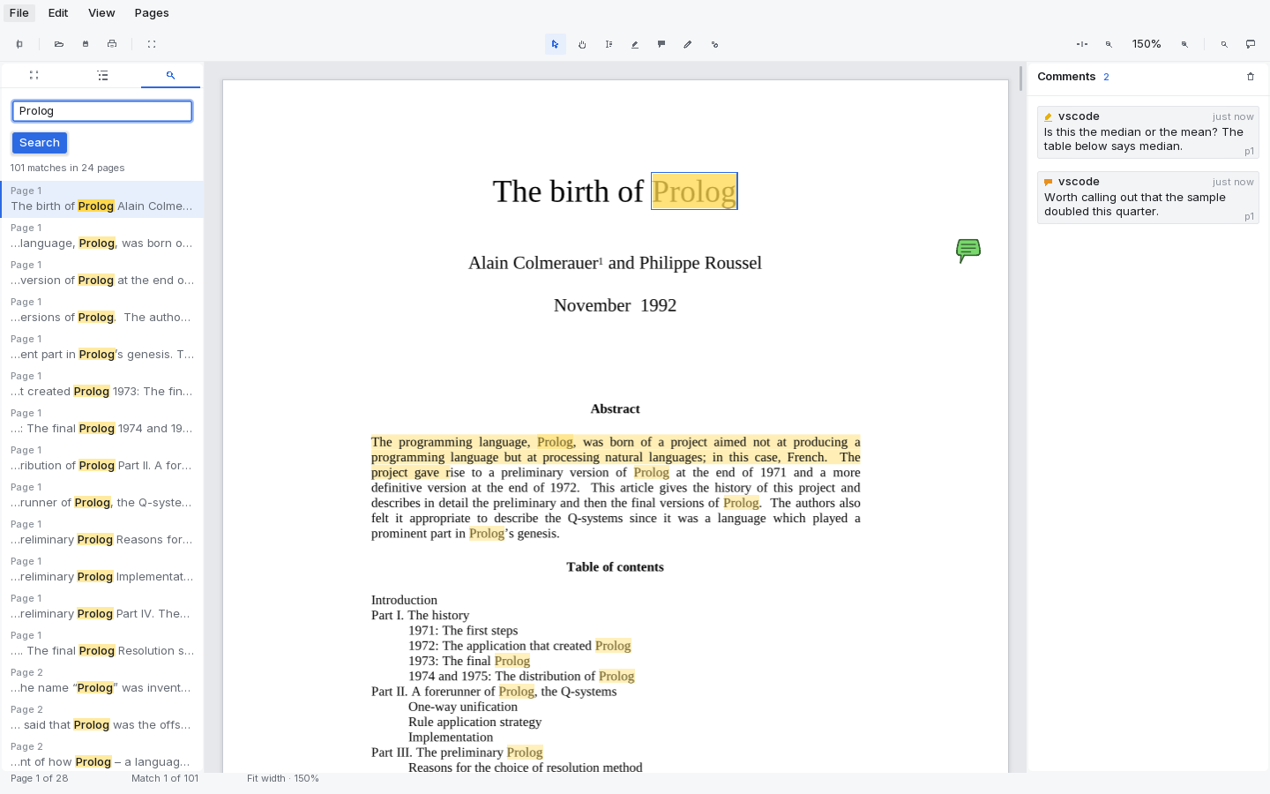Select result '...reliminary Prolog Part IV. The...'
Screen dimensions: 1270x794
102,607
